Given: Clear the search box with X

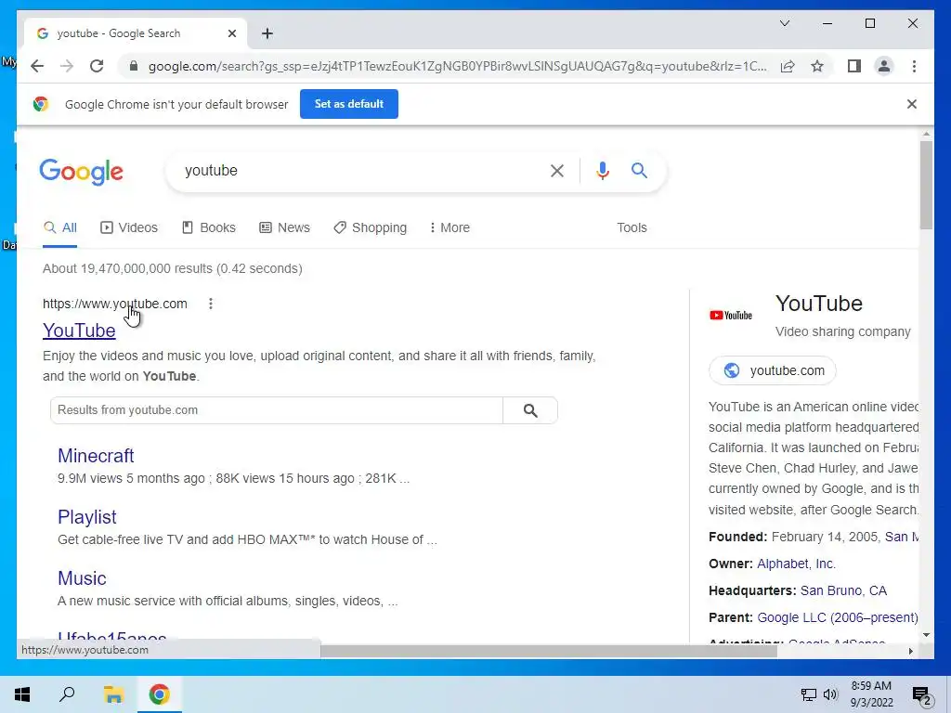Looking at the screenshot, I should 557,171.
